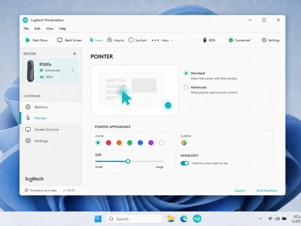Choose the Magnify tool
This screenshot has width=301, height=226.
[x=116, y=40]
